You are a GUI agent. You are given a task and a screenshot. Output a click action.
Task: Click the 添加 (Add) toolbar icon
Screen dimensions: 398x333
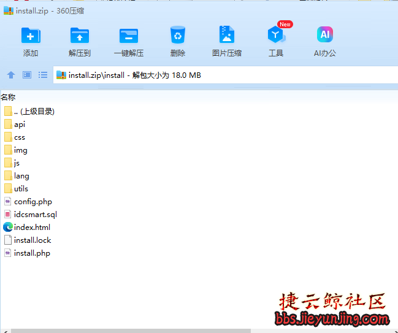point(31,36)
